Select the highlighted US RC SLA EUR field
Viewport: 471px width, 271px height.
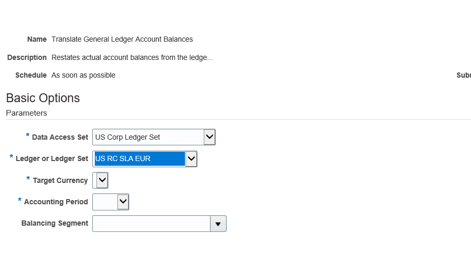(139, 158)
